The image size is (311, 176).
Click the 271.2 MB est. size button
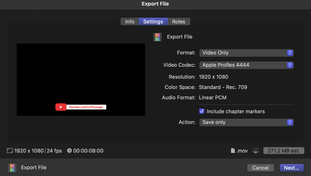pyautogui.click(x=284, y=151)
